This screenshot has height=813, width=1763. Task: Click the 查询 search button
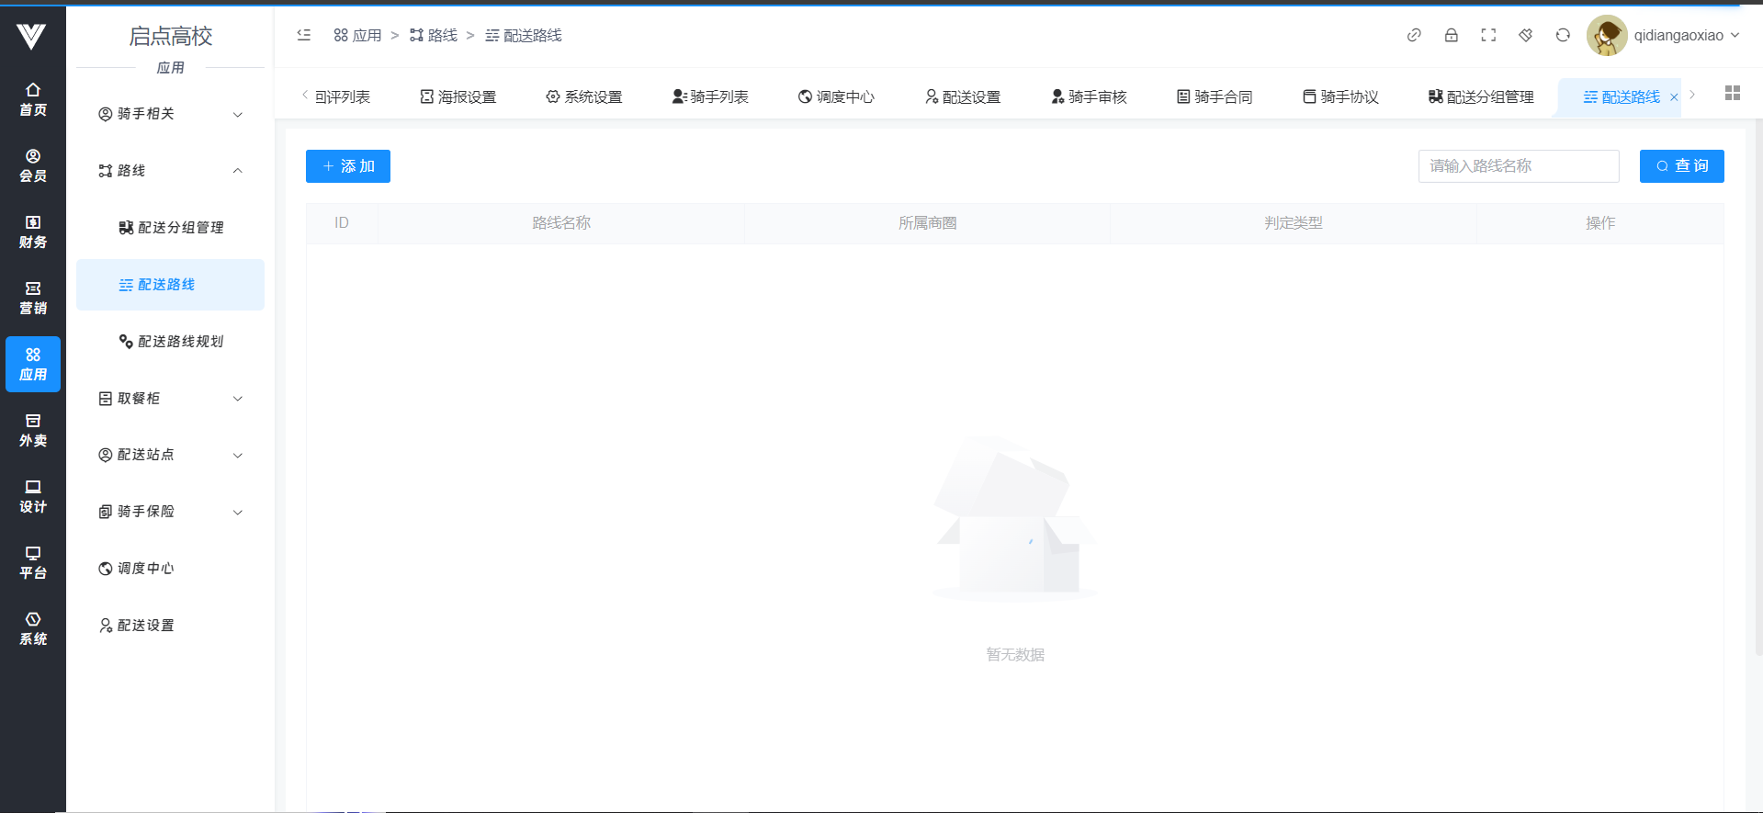pos(1681,166)
